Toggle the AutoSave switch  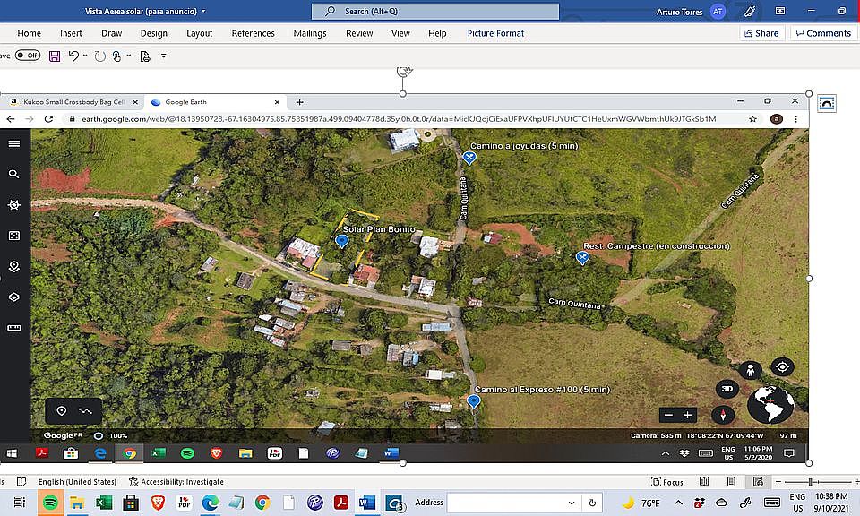click(28, 56)
